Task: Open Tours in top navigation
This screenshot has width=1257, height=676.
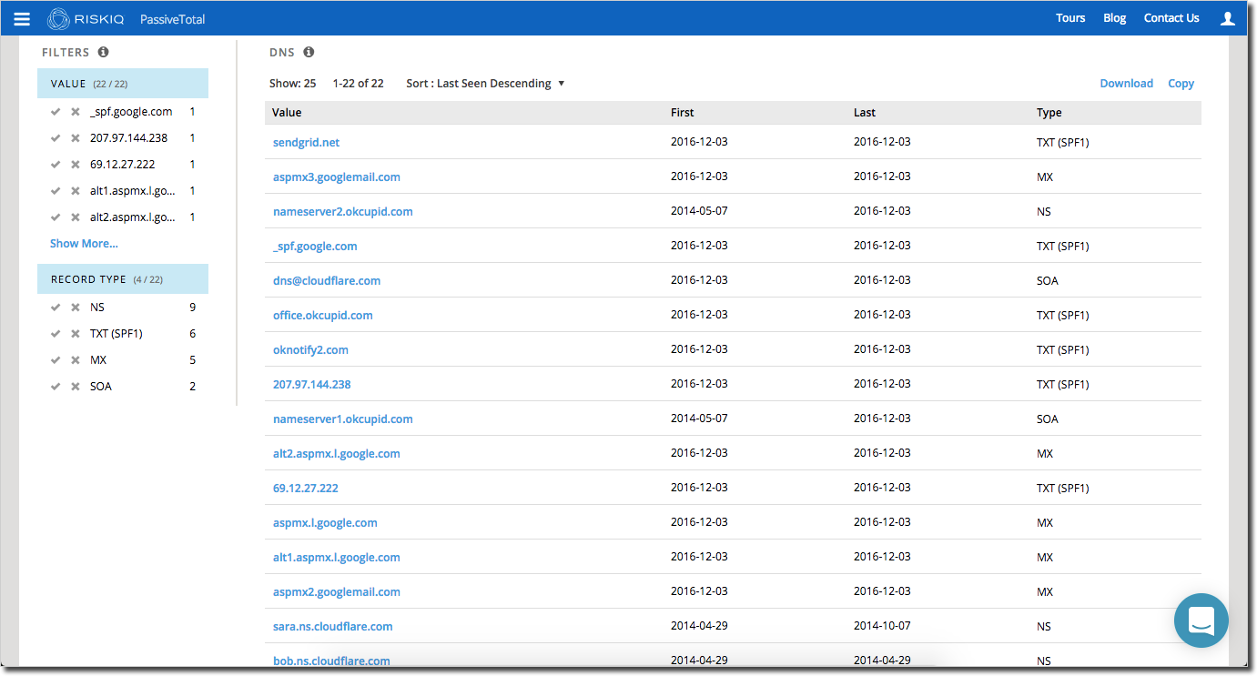Action: click(x=1070, y=18)
